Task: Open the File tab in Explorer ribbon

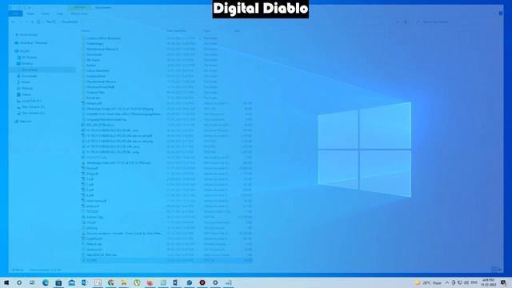Action: [x=15, y=14]
